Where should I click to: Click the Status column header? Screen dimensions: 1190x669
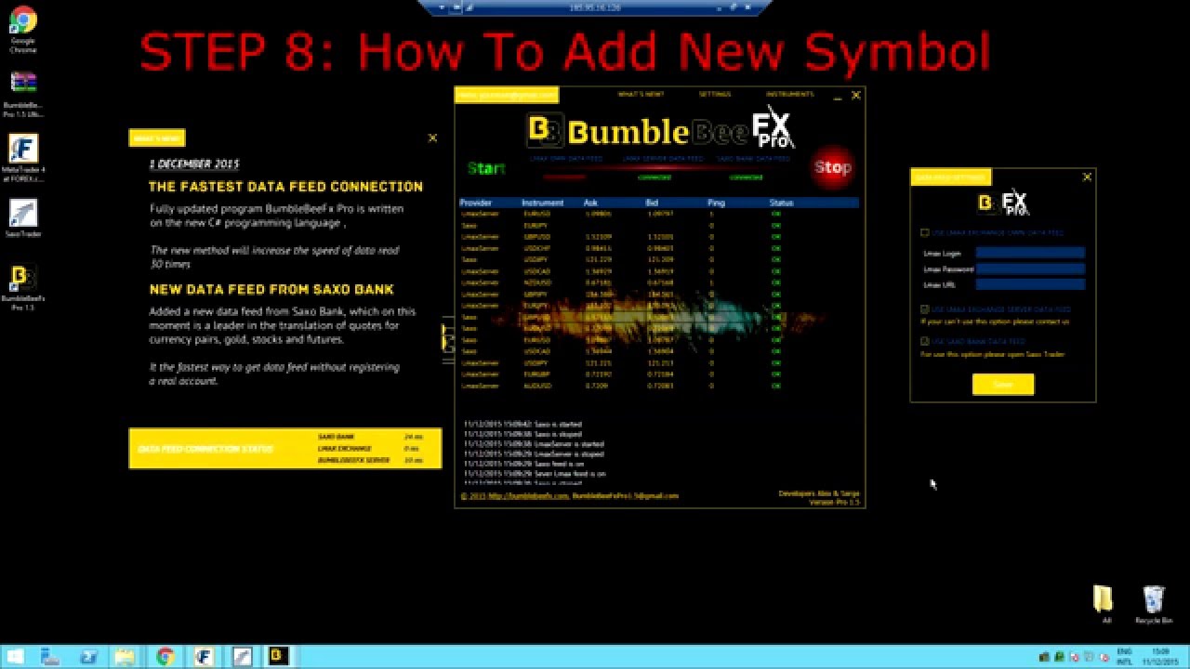point(781,203)
